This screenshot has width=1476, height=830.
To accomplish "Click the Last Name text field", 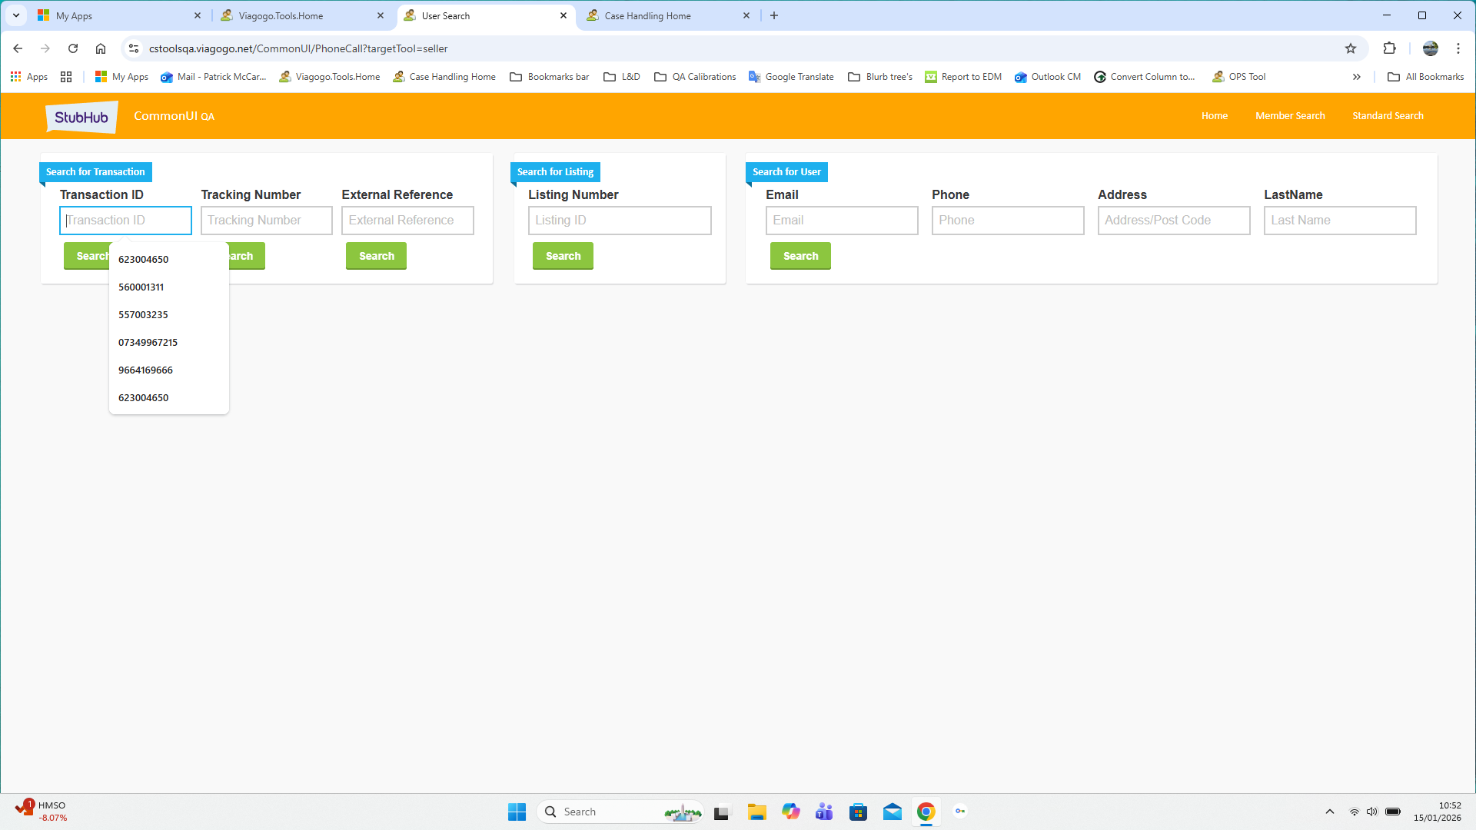I will click(1339, 221).
